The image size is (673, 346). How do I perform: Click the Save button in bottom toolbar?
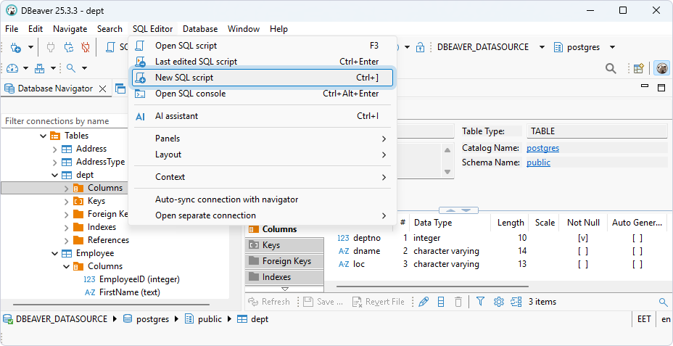click(x=323, y=302)
